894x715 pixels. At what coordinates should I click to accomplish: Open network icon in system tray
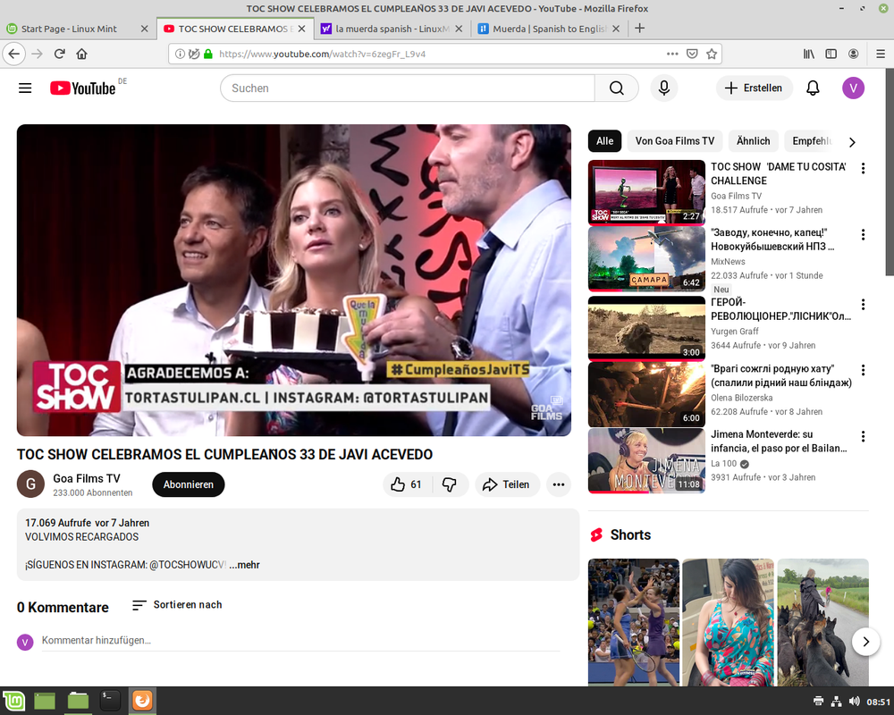tap(836, 702)
